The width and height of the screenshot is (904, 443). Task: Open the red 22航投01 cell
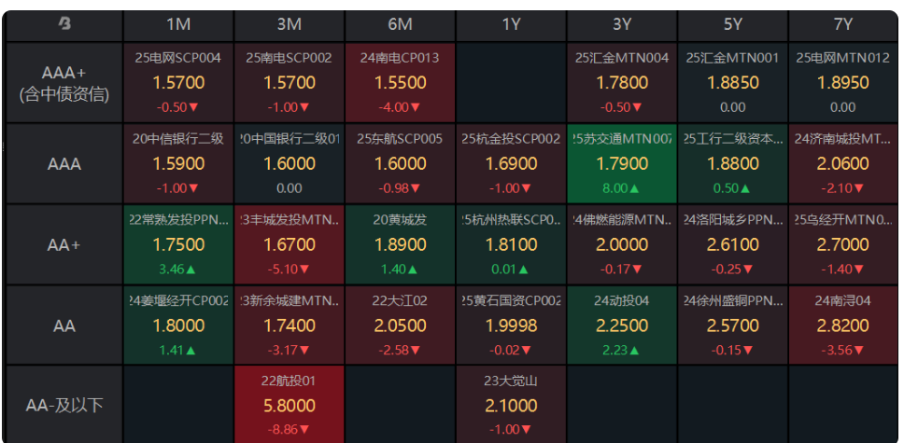289,405
